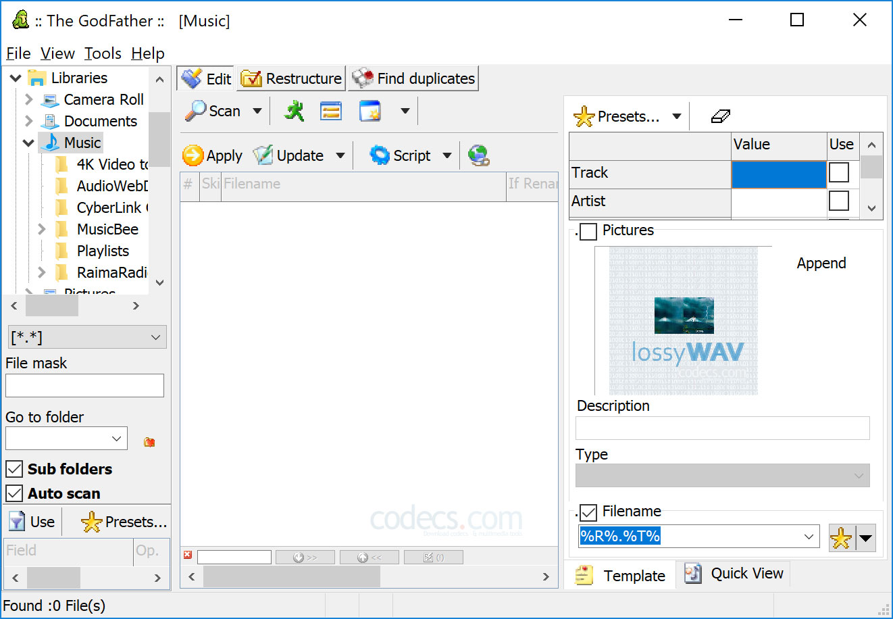Click the forward >> button below file list

(305, 558)
